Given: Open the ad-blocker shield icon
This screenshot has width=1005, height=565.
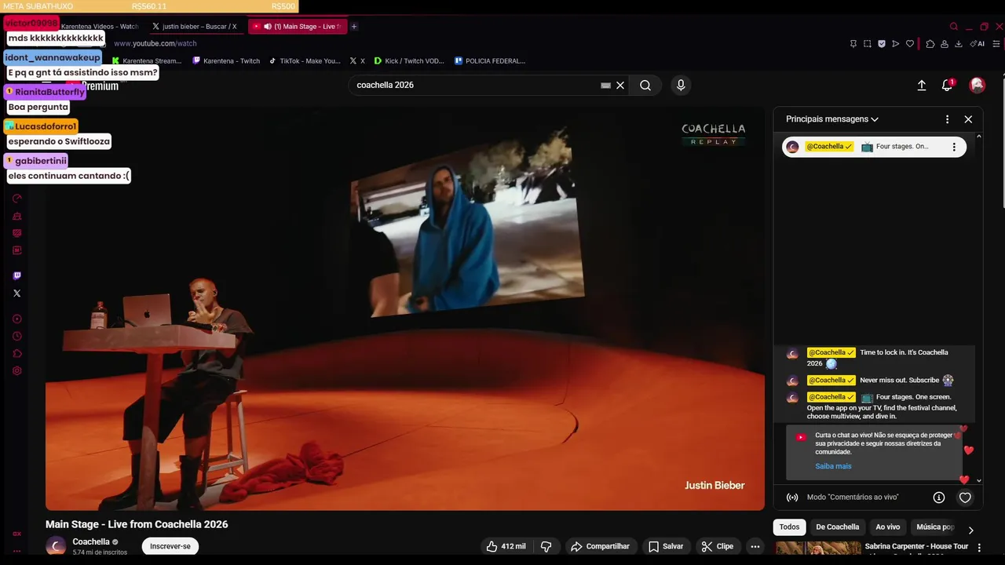Looking at the screenshot, I should [882, 44].
